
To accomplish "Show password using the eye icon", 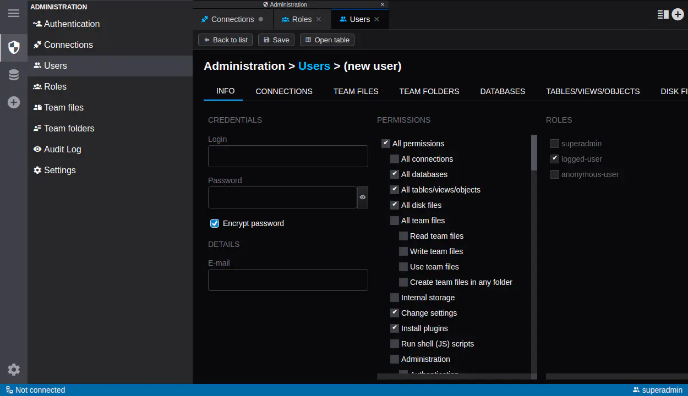I will point(363,197).
